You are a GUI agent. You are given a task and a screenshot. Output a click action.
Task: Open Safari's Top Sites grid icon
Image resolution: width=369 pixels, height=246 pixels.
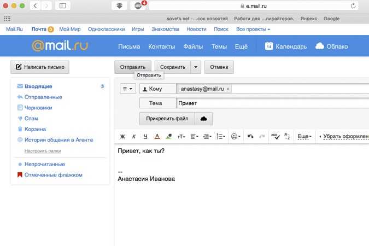pyautogui.click(x=7, y=19)
